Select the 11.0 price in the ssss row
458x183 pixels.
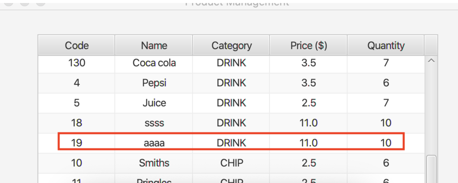click(x=308, y=123)
